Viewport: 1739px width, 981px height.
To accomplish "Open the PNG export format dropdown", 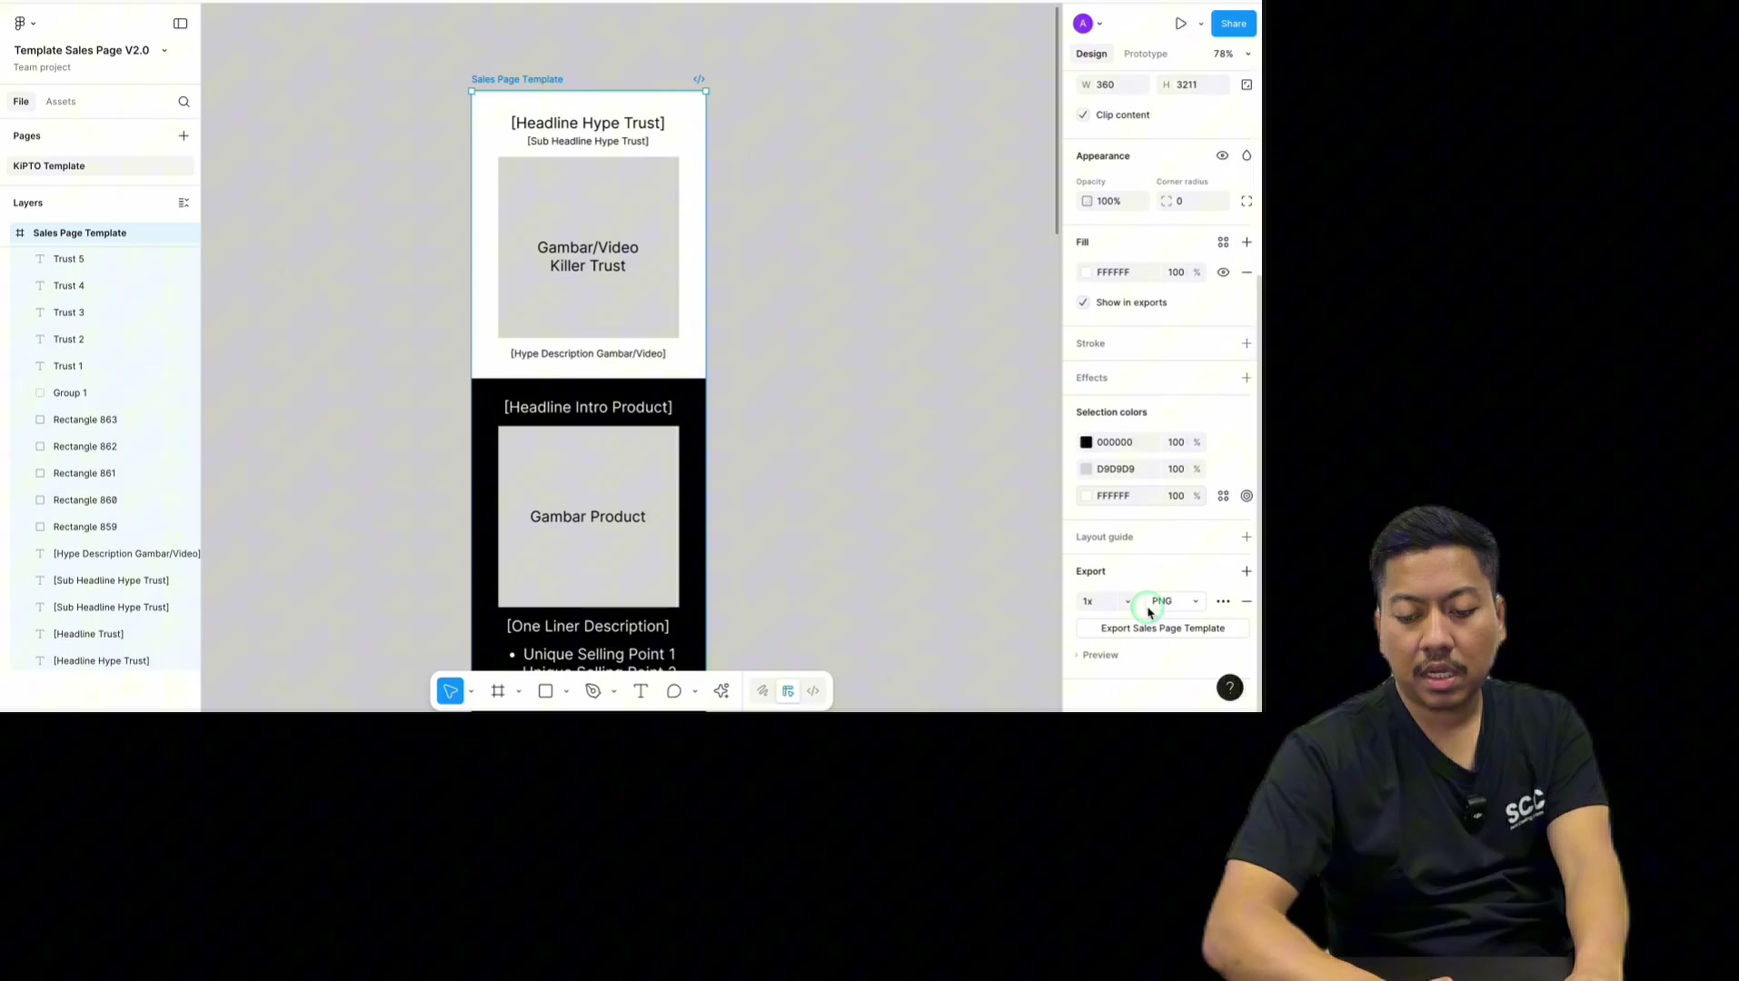I will pos(1175,601).
